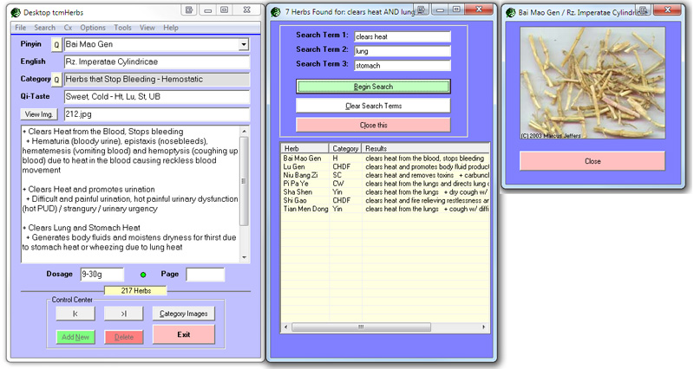This screenshot has width=694, height=369.
Task: Click the Bai Mao Gen herb photo
Action: (x=593, y=83)
